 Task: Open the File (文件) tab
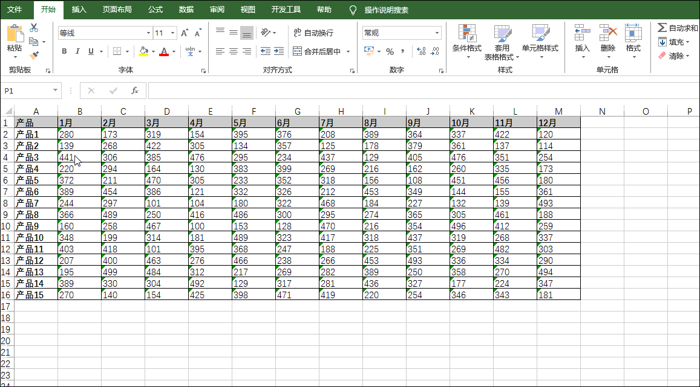click(15, 10)
